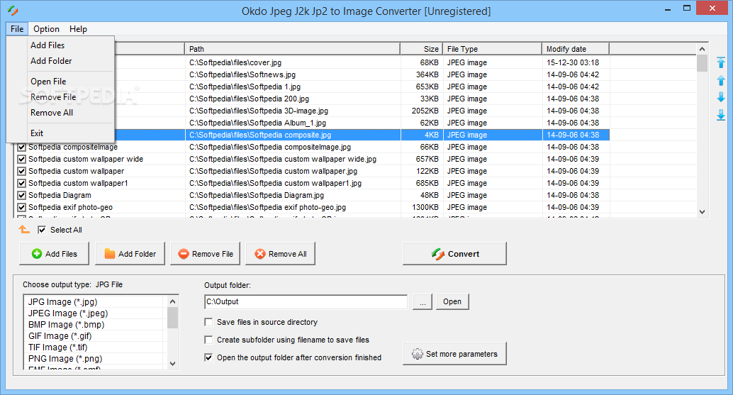Click file list scrollbar up arrow

click(702, 49)
